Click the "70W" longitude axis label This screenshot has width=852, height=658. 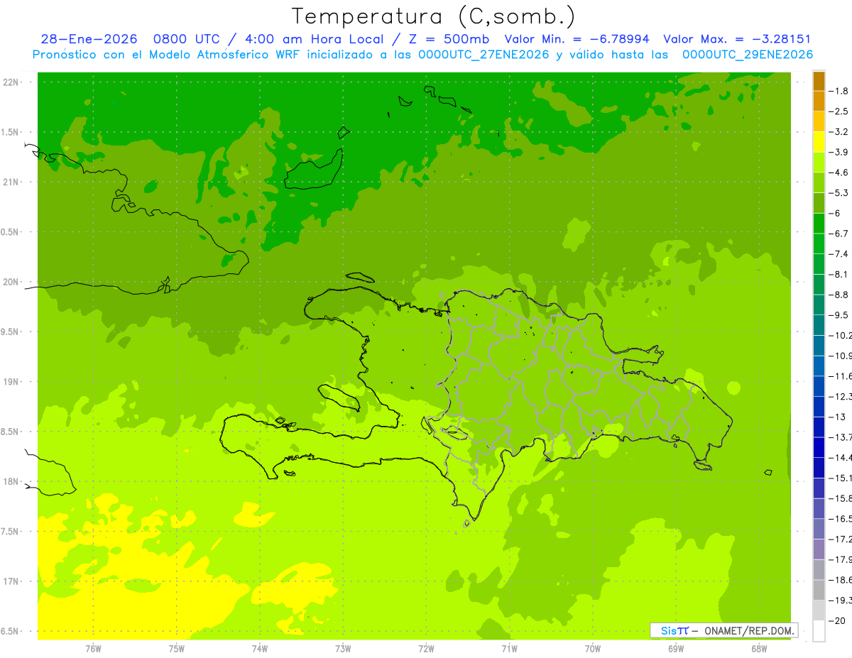[x=593, y=649]
